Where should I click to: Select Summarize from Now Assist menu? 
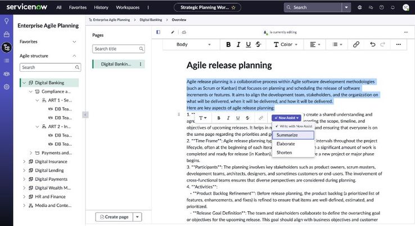[287, 135]
